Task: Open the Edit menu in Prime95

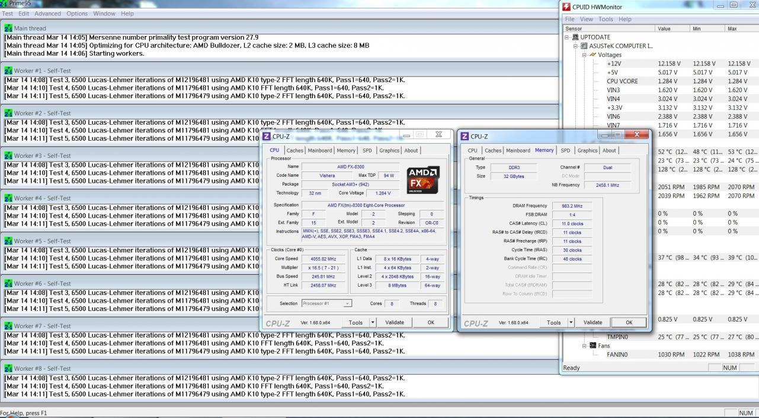Action: click(x=24, y=14)
